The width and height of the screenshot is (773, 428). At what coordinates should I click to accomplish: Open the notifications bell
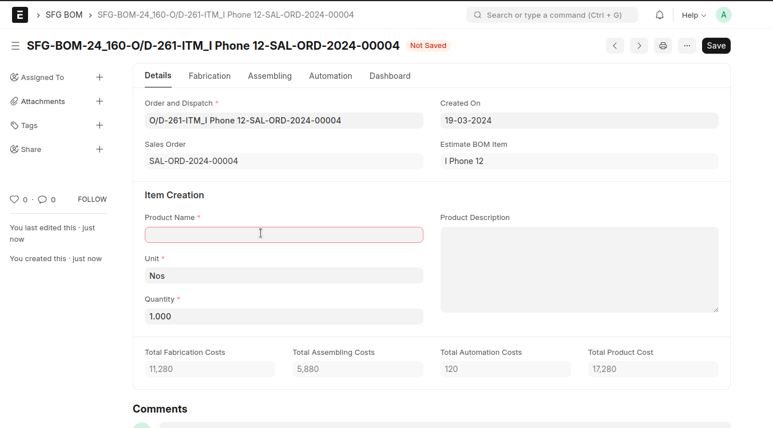coord(660,15)
